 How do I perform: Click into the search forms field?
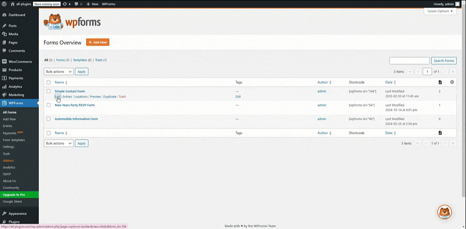(410, 61)
